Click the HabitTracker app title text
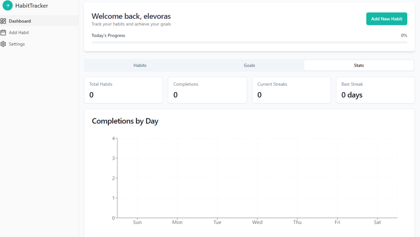The height and width of the screenshot is (237, 420). tap(32, 6)
